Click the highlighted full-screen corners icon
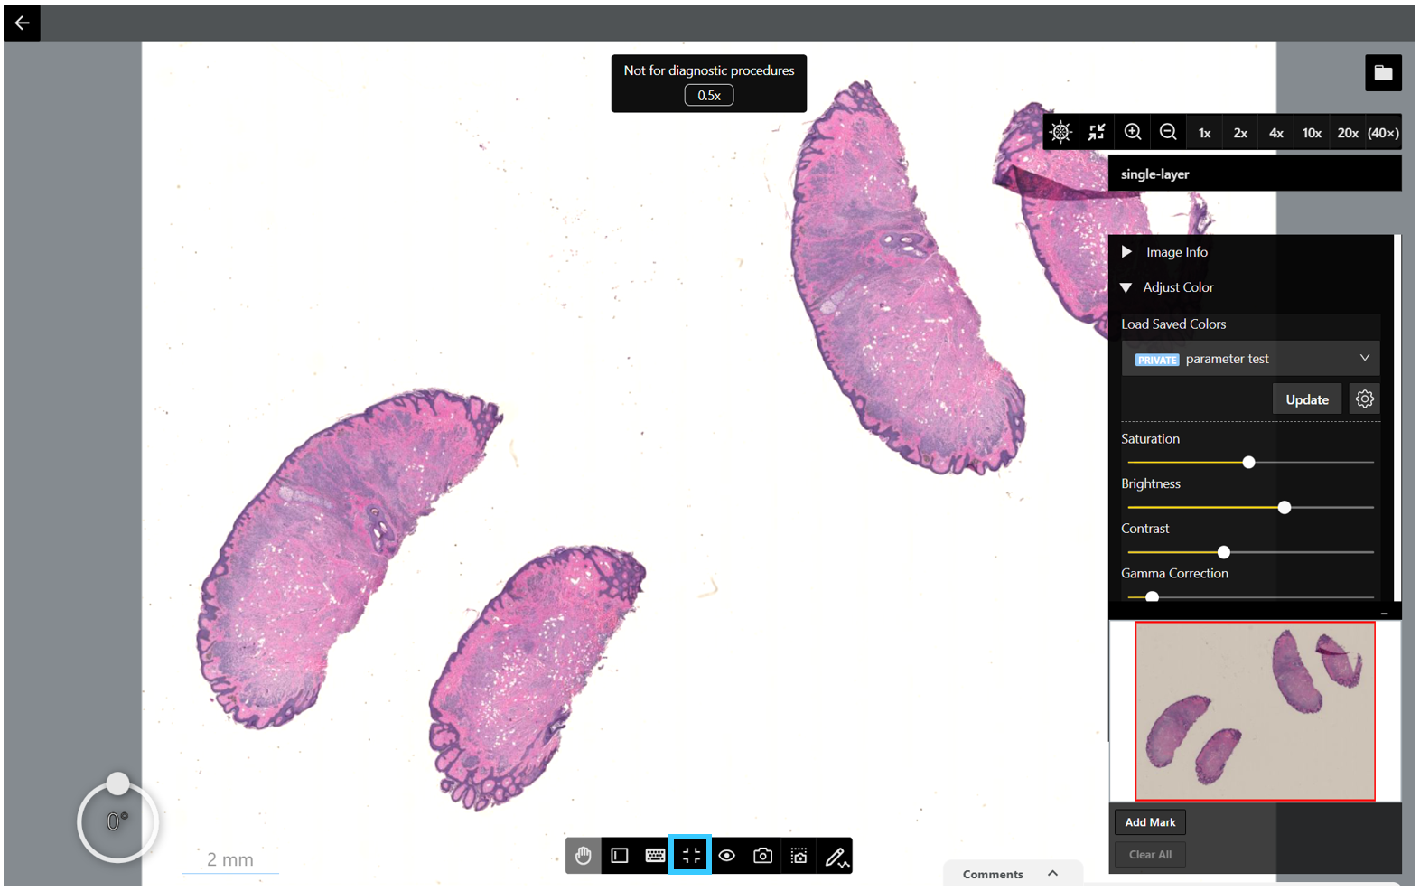1420x891 pixels. tap(690, 855)
